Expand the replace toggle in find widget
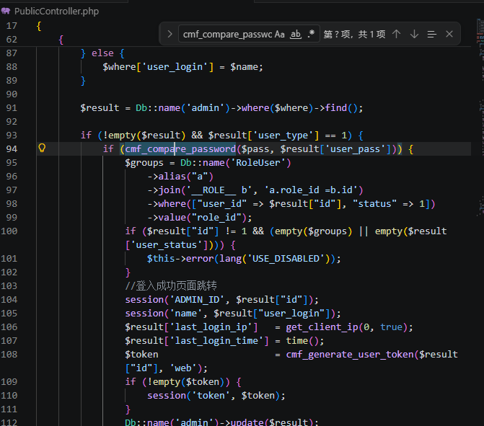Viewport: 484px width, 426px height. click(x=170, y=34)
